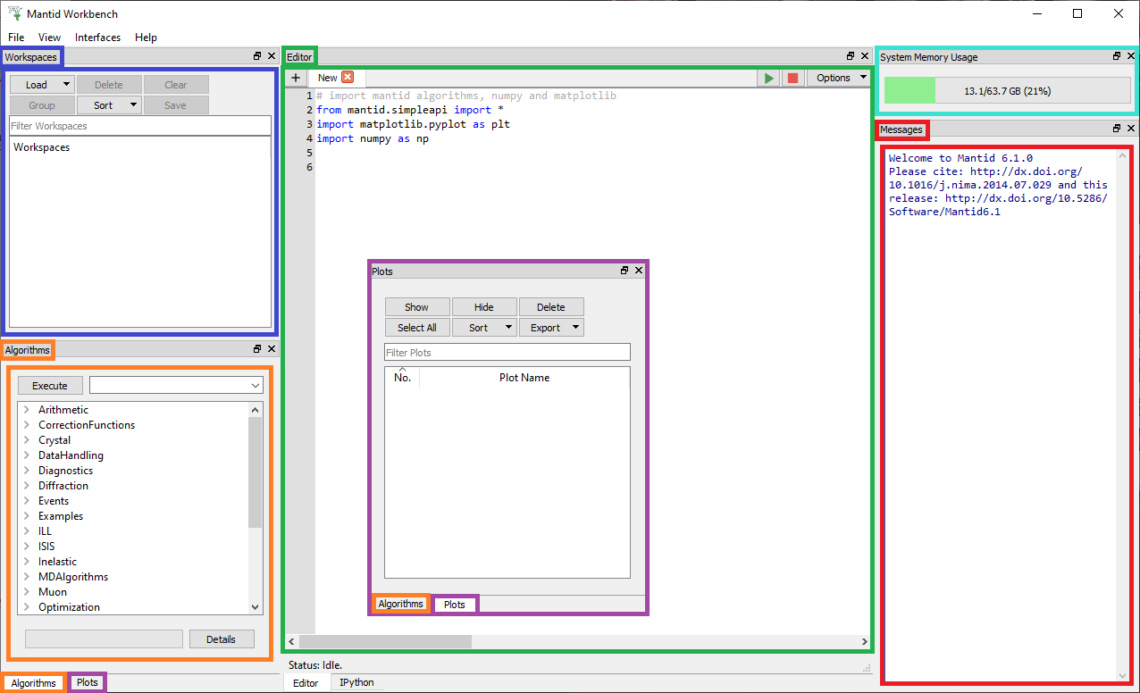The width and height of the screenshot is (1140, 693).
Task: Click the system memory usage bar
Action: 1007,91
